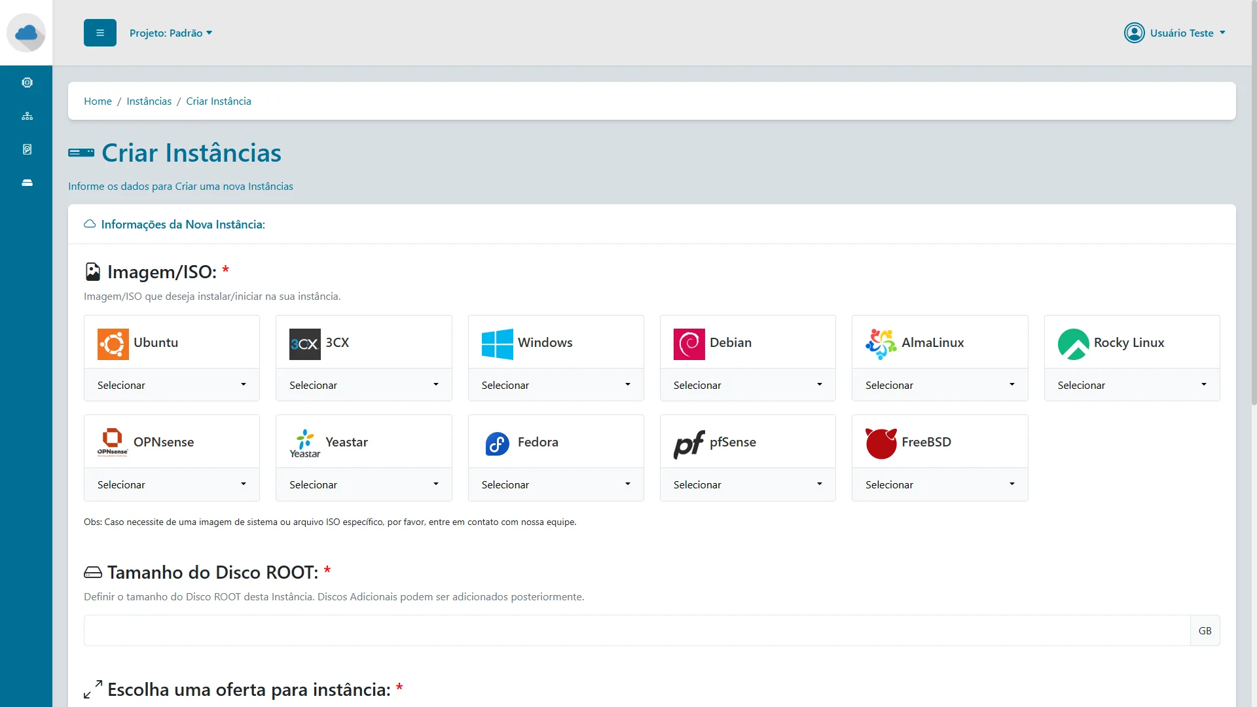Open the Rocky Linux Selecionar dropdown
The image size is (1257, 707).
(1131, 385)
